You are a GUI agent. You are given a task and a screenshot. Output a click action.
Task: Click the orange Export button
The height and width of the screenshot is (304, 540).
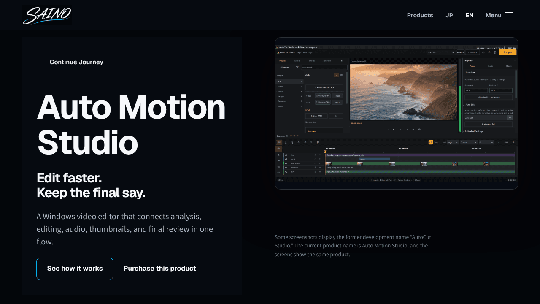pos(508,52)
